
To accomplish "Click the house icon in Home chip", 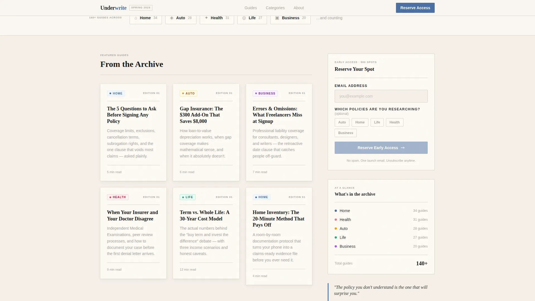I will (136, 18).
